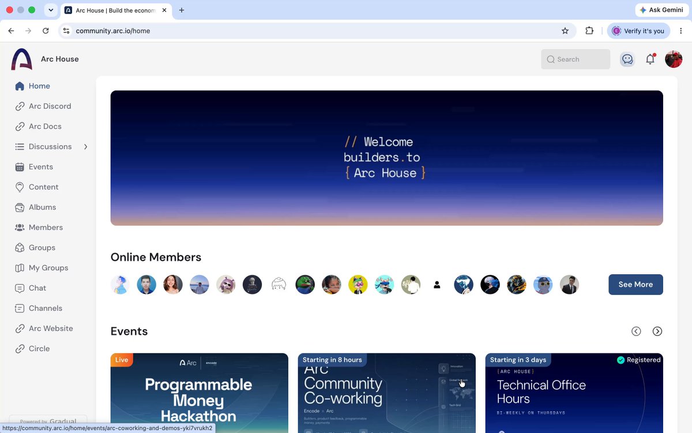
Task: Open the Technical Office Hours event card
Action: [x=574, y=393]
